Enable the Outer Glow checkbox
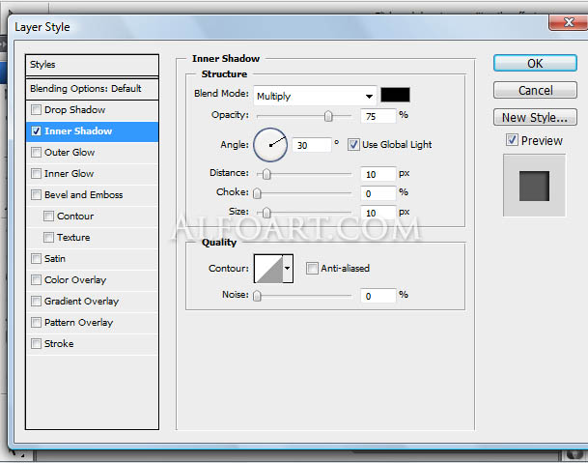588x463 pixels. point(36,152)
